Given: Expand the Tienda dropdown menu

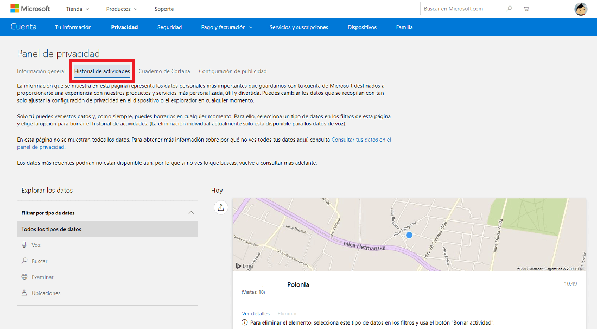Looking at the screenshot, I should 77,9.
